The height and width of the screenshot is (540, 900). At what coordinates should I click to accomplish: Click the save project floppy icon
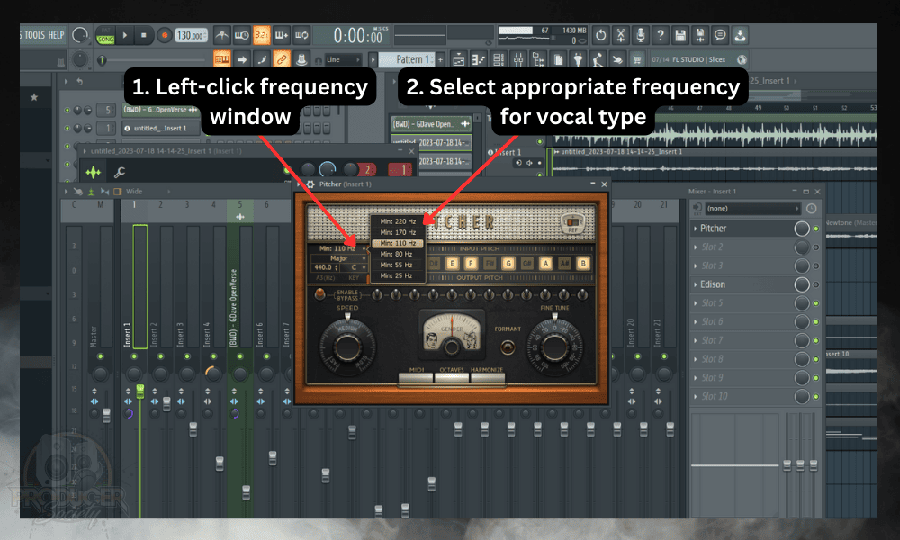tap(680, 36)
